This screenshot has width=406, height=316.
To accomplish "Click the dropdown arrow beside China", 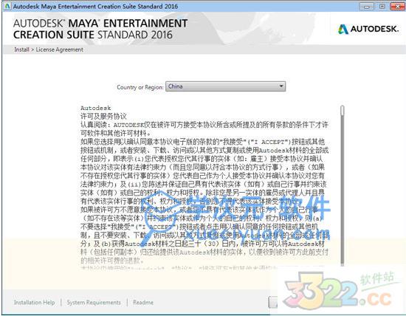I will (x=281, y=86).
